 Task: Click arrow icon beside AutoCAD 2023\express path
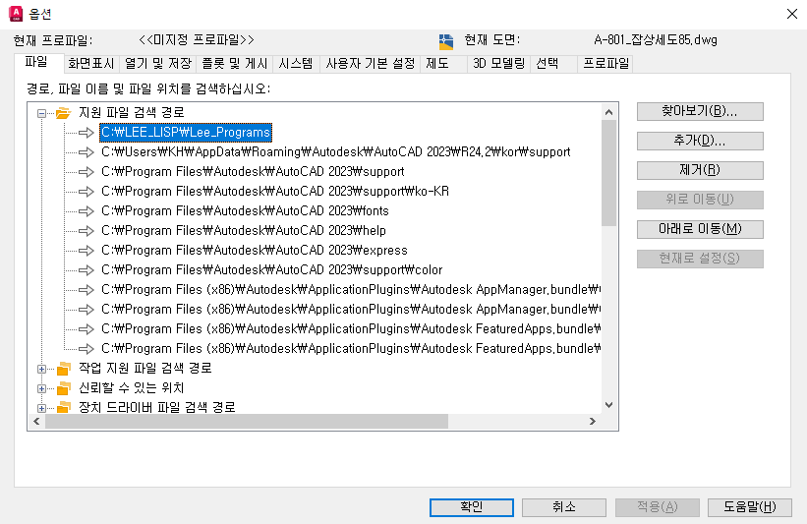pos(86,251)
